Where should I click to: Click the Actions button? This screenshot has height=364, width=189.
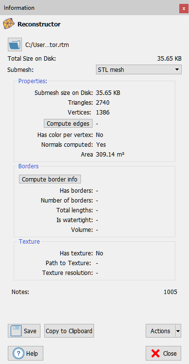(160, 331)
